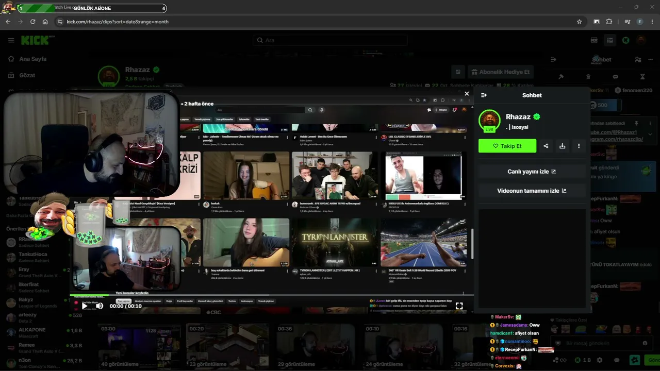Bookmark this page with the star
The width and height of the screenshot is (660, 371).
[579, 22]
